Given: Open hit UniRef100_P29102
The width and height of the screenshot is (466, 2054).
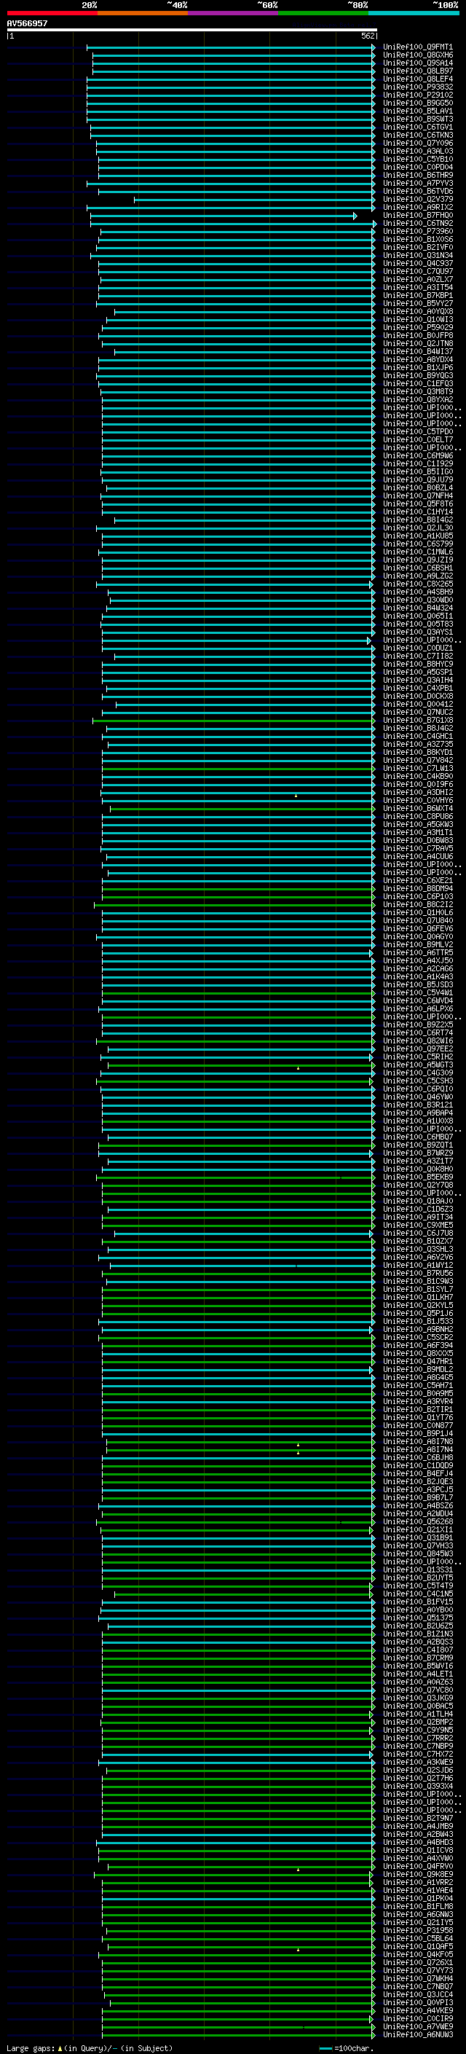Looking at the screenshot, I should coord(417,95).
